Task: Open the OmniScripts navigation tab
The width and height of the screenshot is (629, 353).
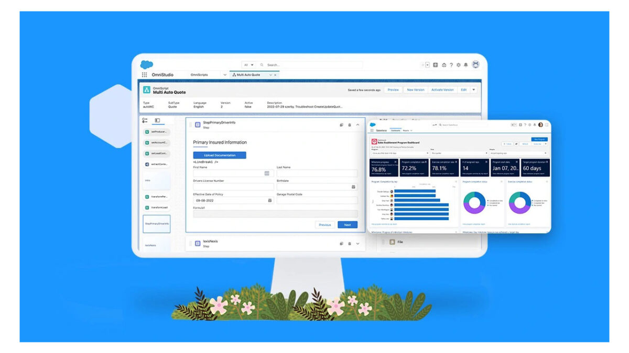Action: coord(199,75)
